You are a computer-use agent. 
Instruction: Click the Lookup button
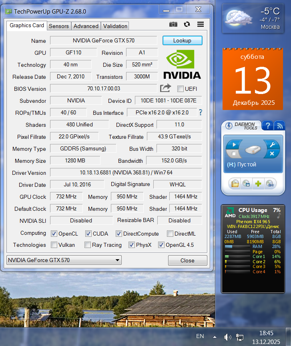point(183,41)
